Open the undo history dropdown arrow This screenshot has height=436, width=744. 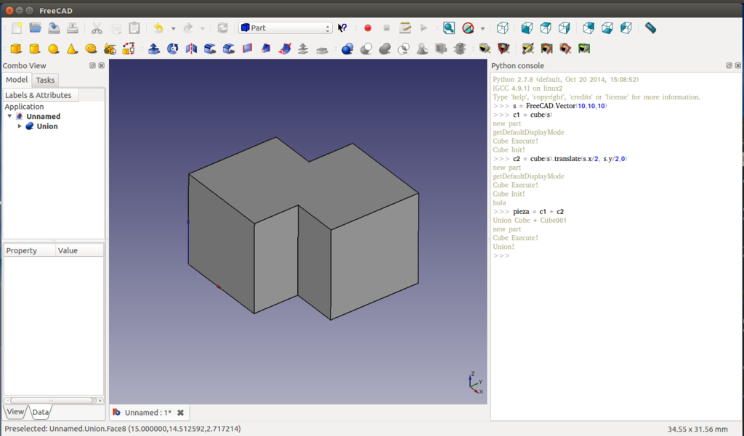[x=173, y=29]
